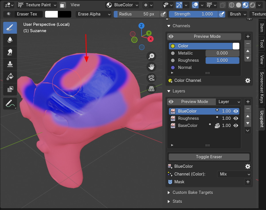Viewport: 266px width, 210px height.
Task: Click the Toggle Eraser button
Action: click(209, 157)
